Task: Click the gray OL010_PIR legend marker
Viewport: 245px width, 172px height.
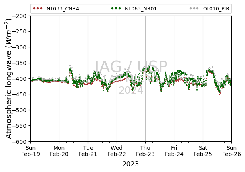Action: pos(194,8)
